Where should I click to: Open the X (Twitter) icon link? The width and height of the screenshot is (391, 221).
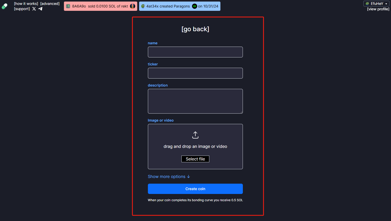pos(34,9)
